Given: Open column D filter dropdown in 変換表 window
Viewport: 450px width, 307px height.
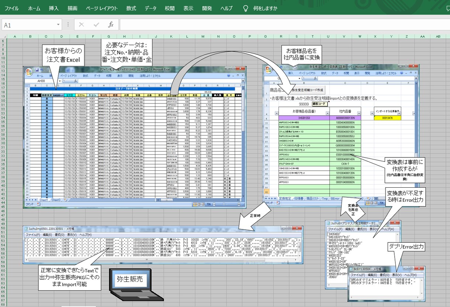Looking at the screenshot, I should (372, 113).
